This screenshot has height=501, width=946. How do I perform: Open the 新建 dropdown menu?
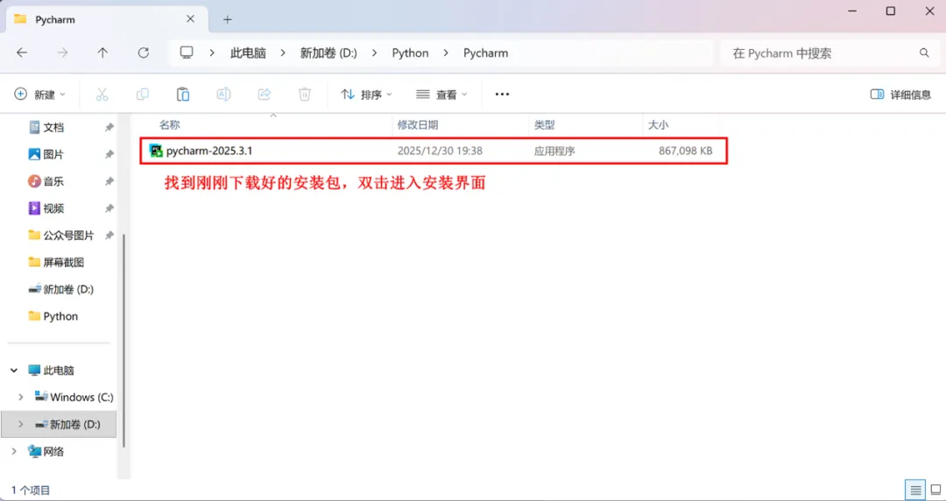[x=39, y=95]
